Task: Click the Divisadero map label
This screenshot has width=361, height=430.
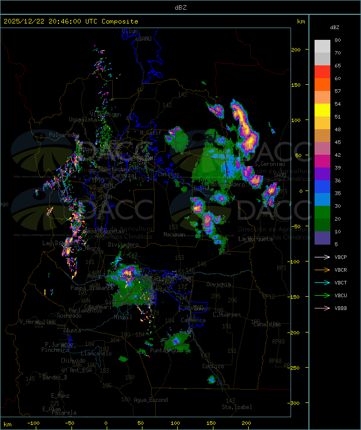Action: (x=123, y=244)
